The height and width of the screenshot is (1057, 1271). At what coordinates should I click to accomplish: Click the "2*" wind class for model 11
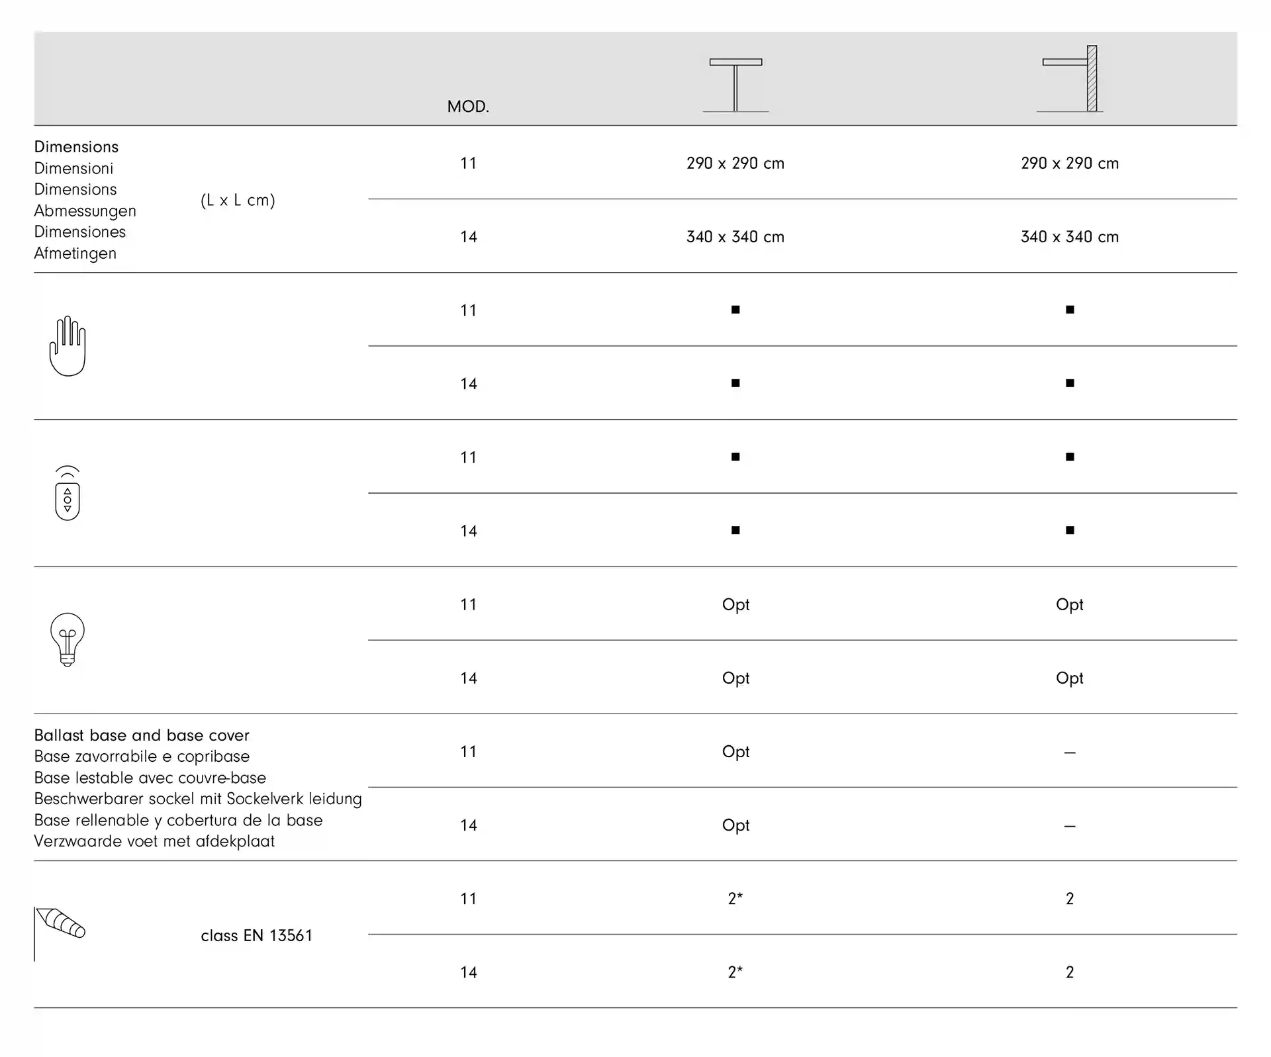tap(735, 899)
